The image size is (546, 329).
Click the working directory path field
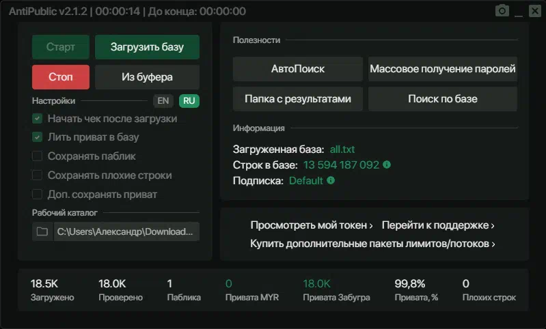pyautogui.click(x=126, y=231)
